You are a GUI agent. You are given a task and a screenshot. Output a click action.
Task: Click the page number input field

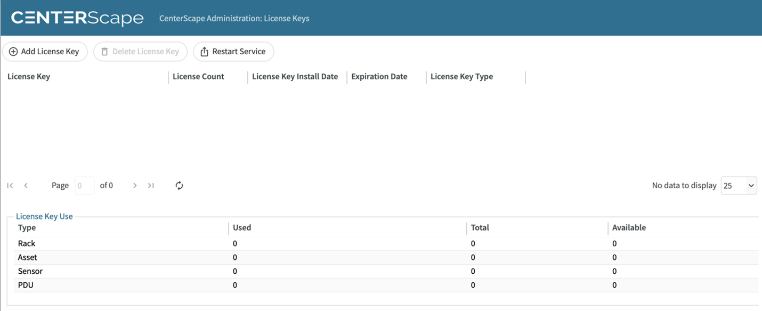(84, 186)
